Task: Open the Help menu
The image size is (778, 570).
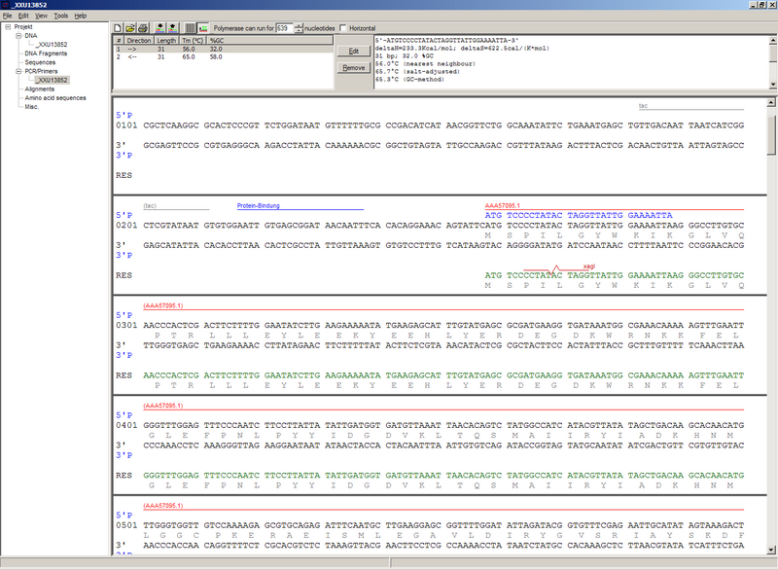Action: tap(81, 16)
